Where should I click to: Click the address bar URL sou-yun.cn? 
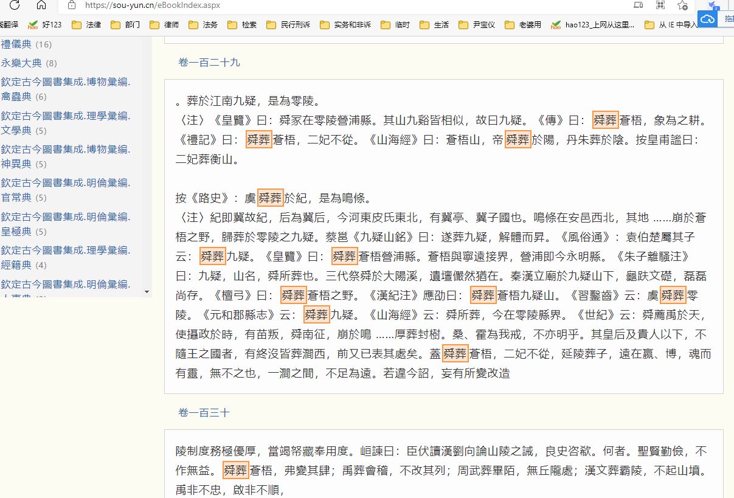pyautogui.click(x=152, y=5)
